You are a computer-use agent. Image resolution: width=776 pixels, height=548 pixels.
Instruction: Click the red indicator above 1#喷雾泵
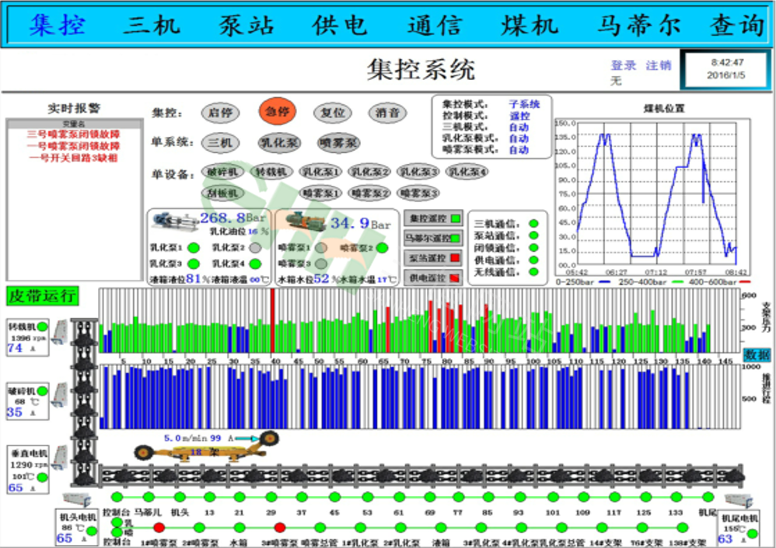pyautogui.click(x=159, y=528)
